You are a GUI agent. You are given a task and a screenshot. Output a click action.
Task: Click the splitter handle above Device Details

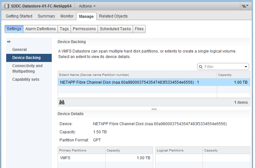coord(154,109)
